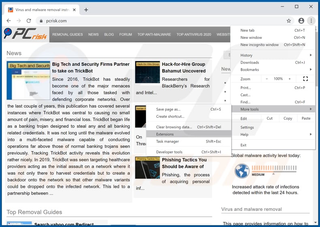Click the Top Removal Guides heading

(x=34, y=212)
